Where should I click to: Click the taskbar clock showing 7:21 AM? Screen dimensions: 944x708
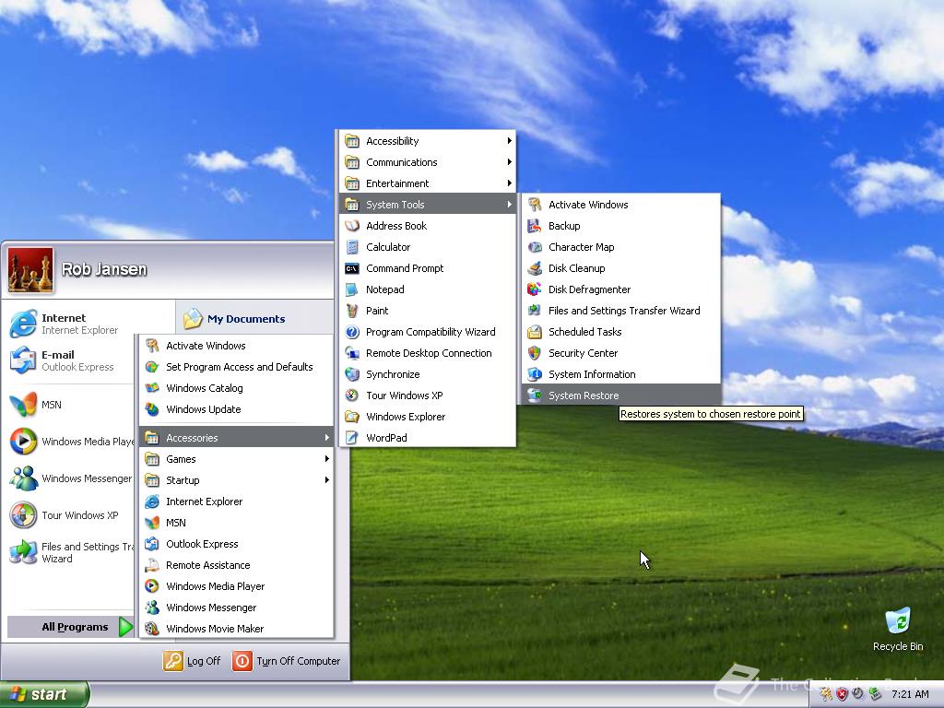click(x=910, y=694)
